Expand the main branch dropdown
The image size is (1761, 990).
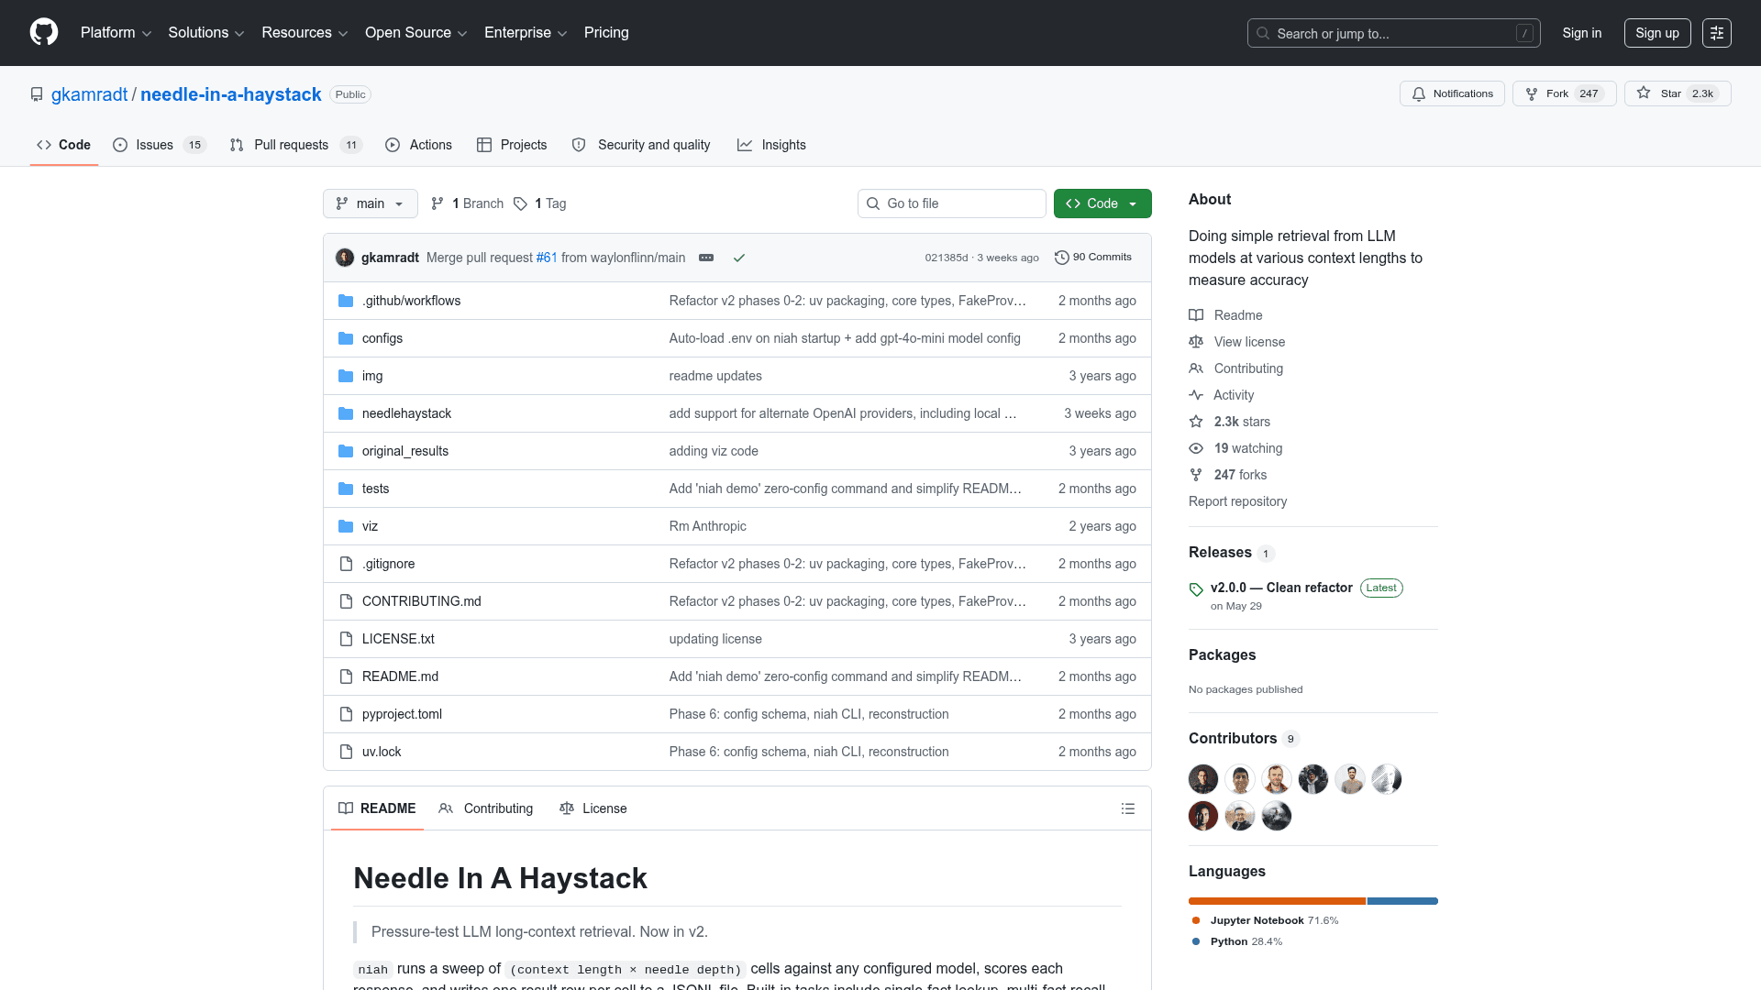point(371,203)
